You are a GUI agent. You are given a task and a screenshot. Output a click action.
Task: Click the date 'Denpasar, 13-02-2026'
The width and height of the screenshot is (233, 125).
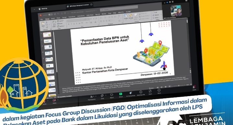(154, 74)
